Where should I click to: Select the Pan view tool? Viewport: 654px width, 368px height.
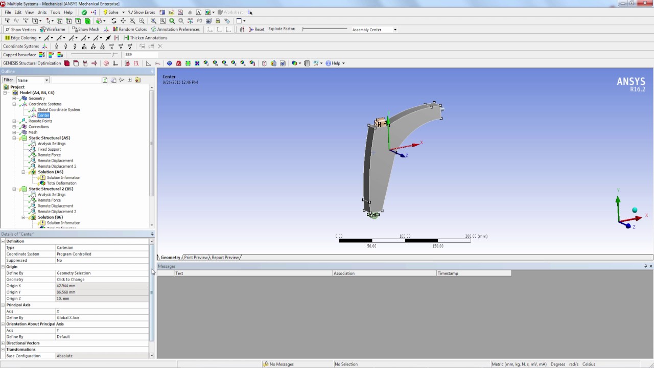coord(123,21)
